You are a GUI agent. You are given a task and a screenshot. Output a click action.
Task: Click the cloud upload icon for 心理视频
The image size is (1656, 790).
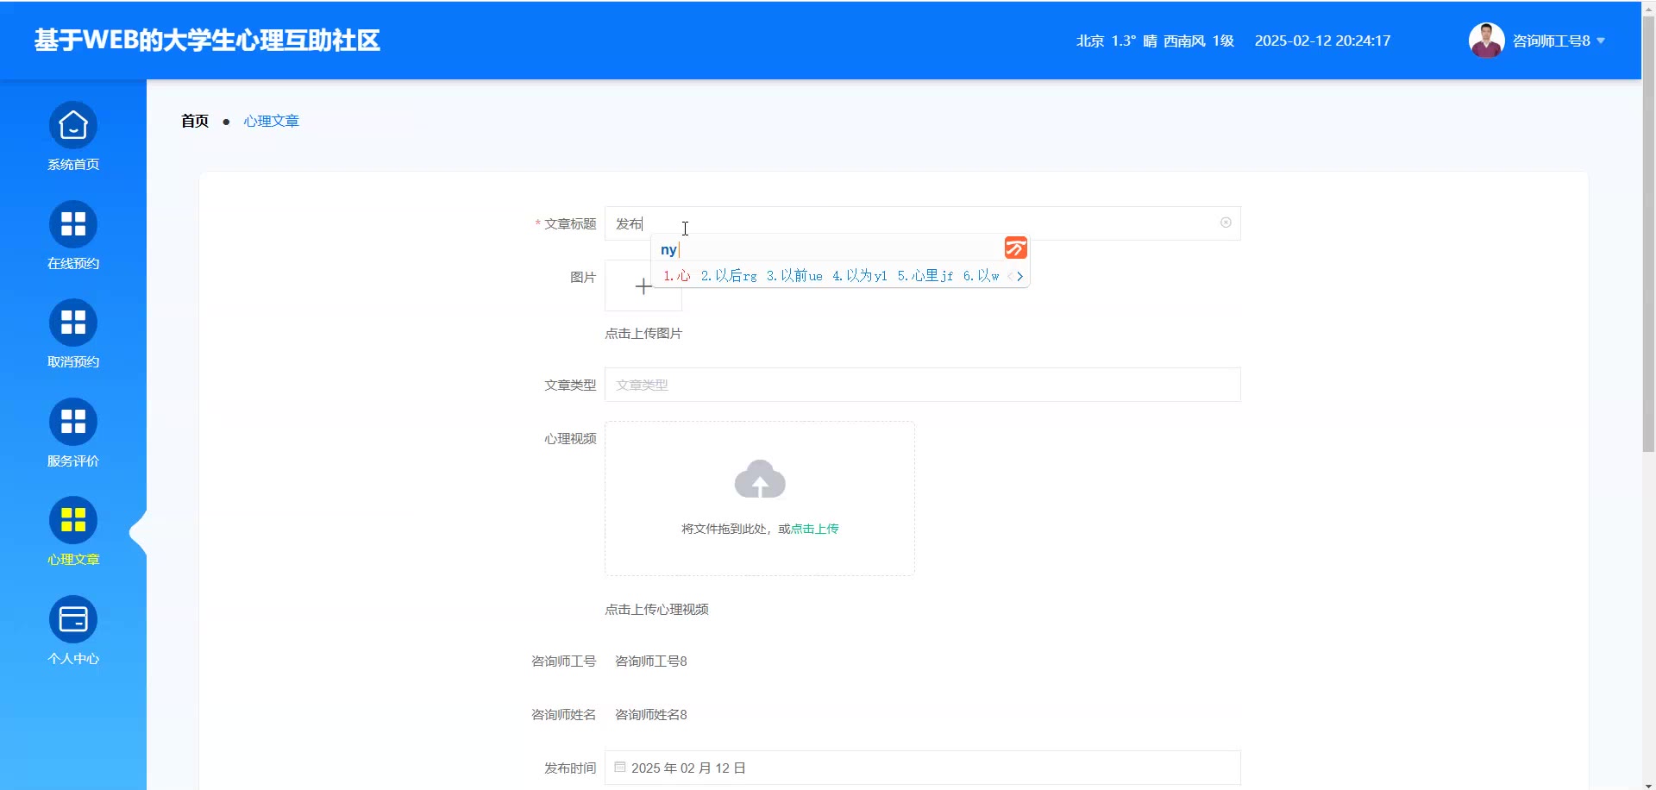pyautogui.click(x=759, y=480)
